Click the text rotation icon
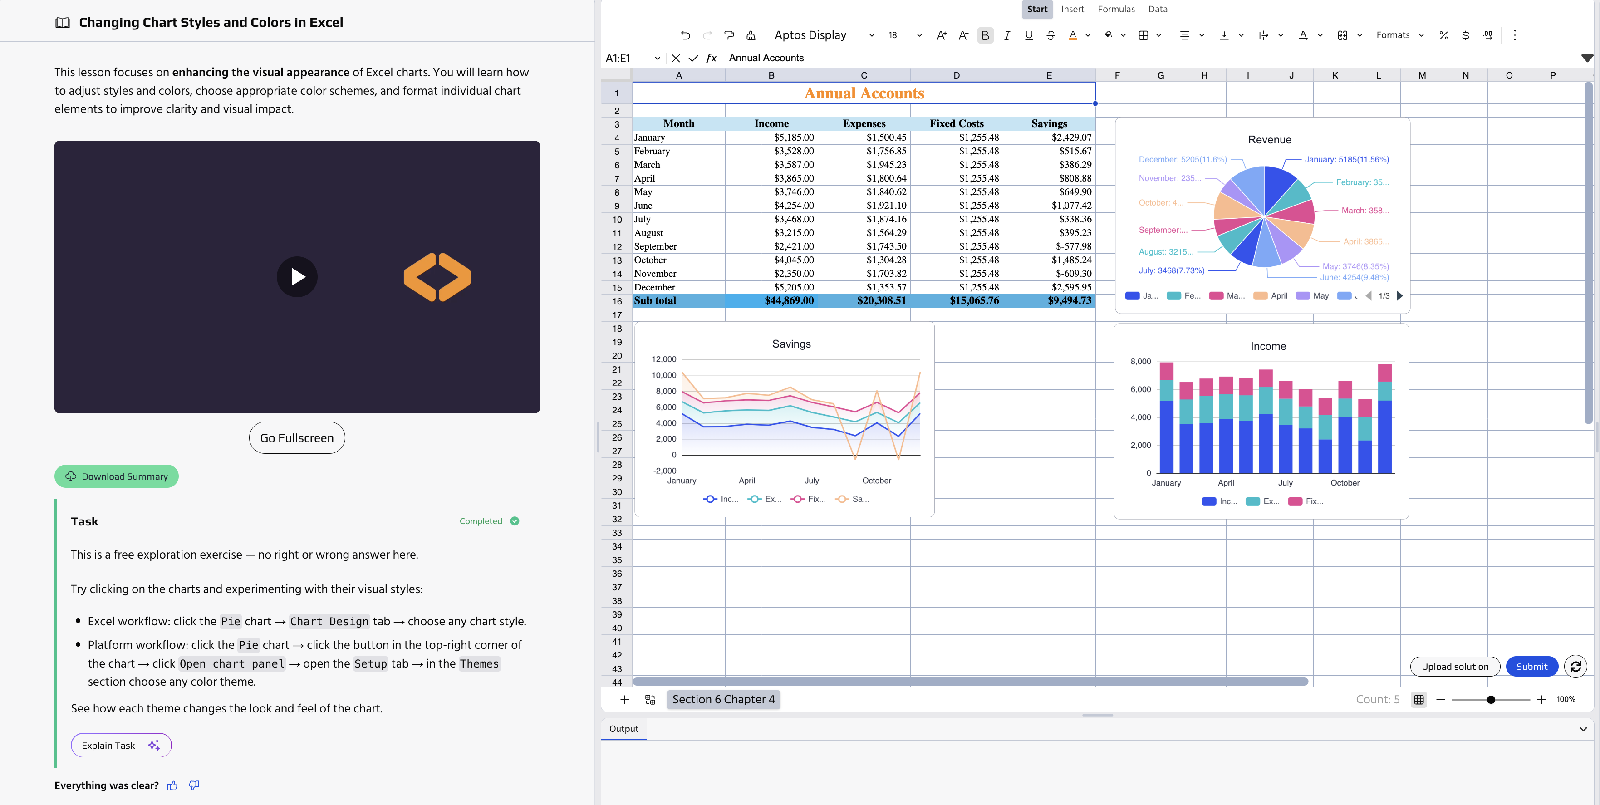This screenshot has height=805, width=1600. pos(1303,35)
